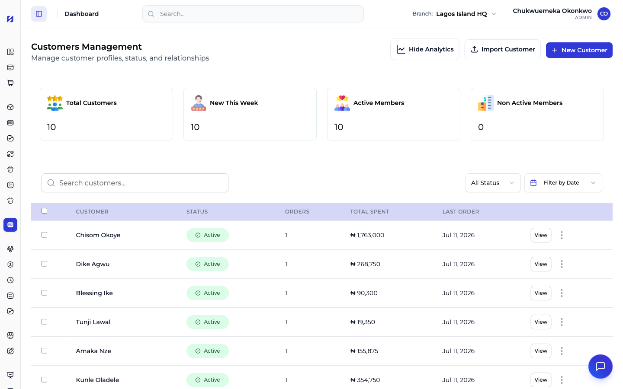Click the New Customer button
The height and width of the screenshot is (389, 623).
(x=579, y=50)
